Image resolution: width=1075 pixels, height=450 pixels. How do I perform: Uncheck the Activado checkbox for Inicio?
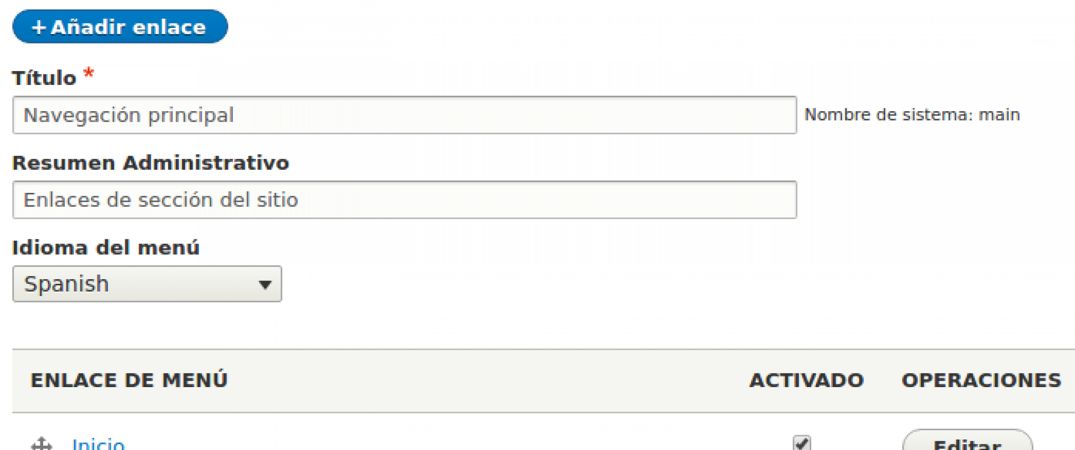click(x=802, y=443)
